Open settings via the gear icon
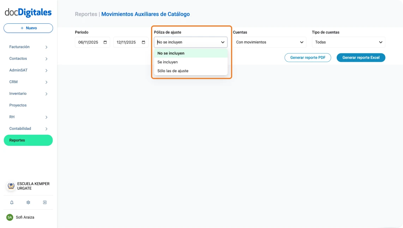Image resolution: width=403 pixels, height=228 pixels. click(x=28, y=202)
